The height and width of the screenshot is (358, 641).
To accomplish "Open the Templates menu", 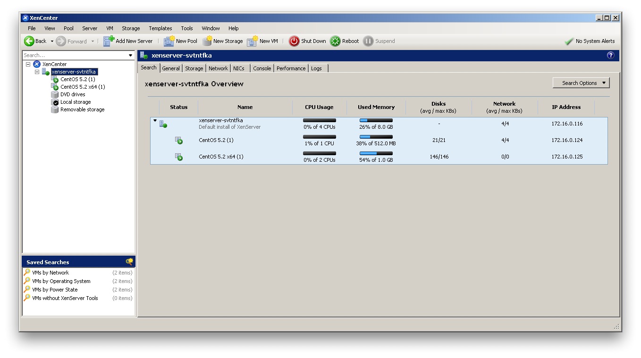I will (160, 28).
